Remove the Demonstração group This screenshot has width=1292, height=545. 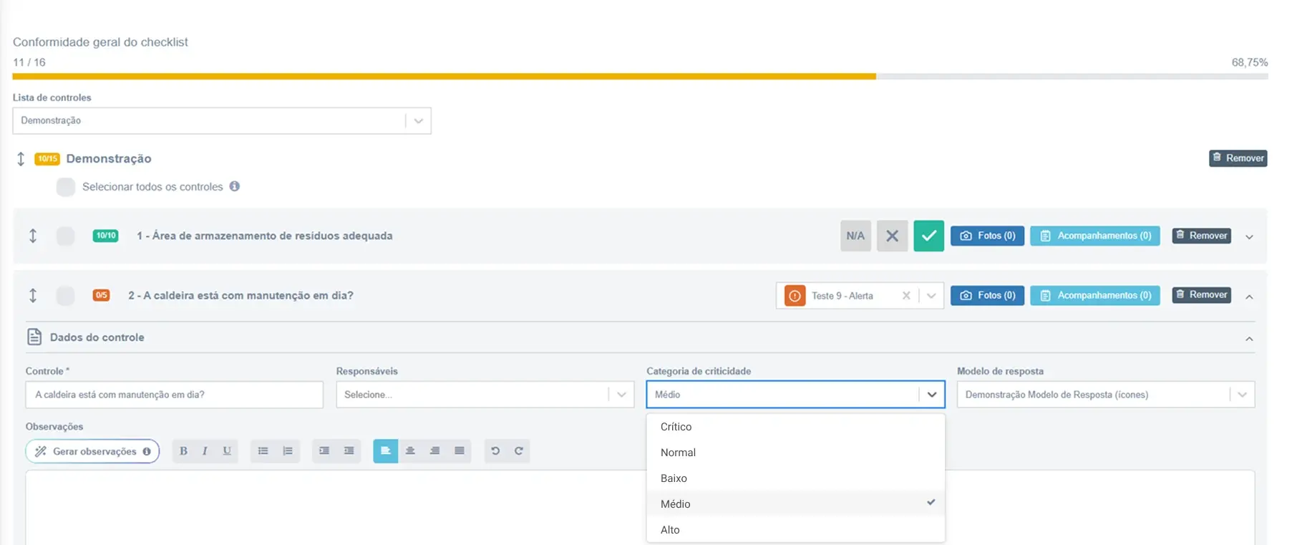tap(1238, 158)
